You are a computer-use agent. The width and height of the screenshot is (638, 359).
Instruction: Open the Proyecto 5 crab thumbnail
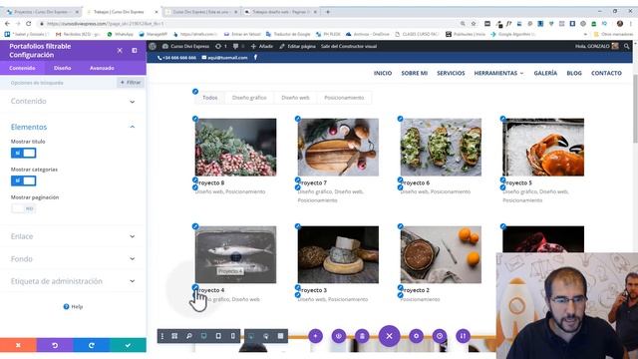[x=543, y=148]
